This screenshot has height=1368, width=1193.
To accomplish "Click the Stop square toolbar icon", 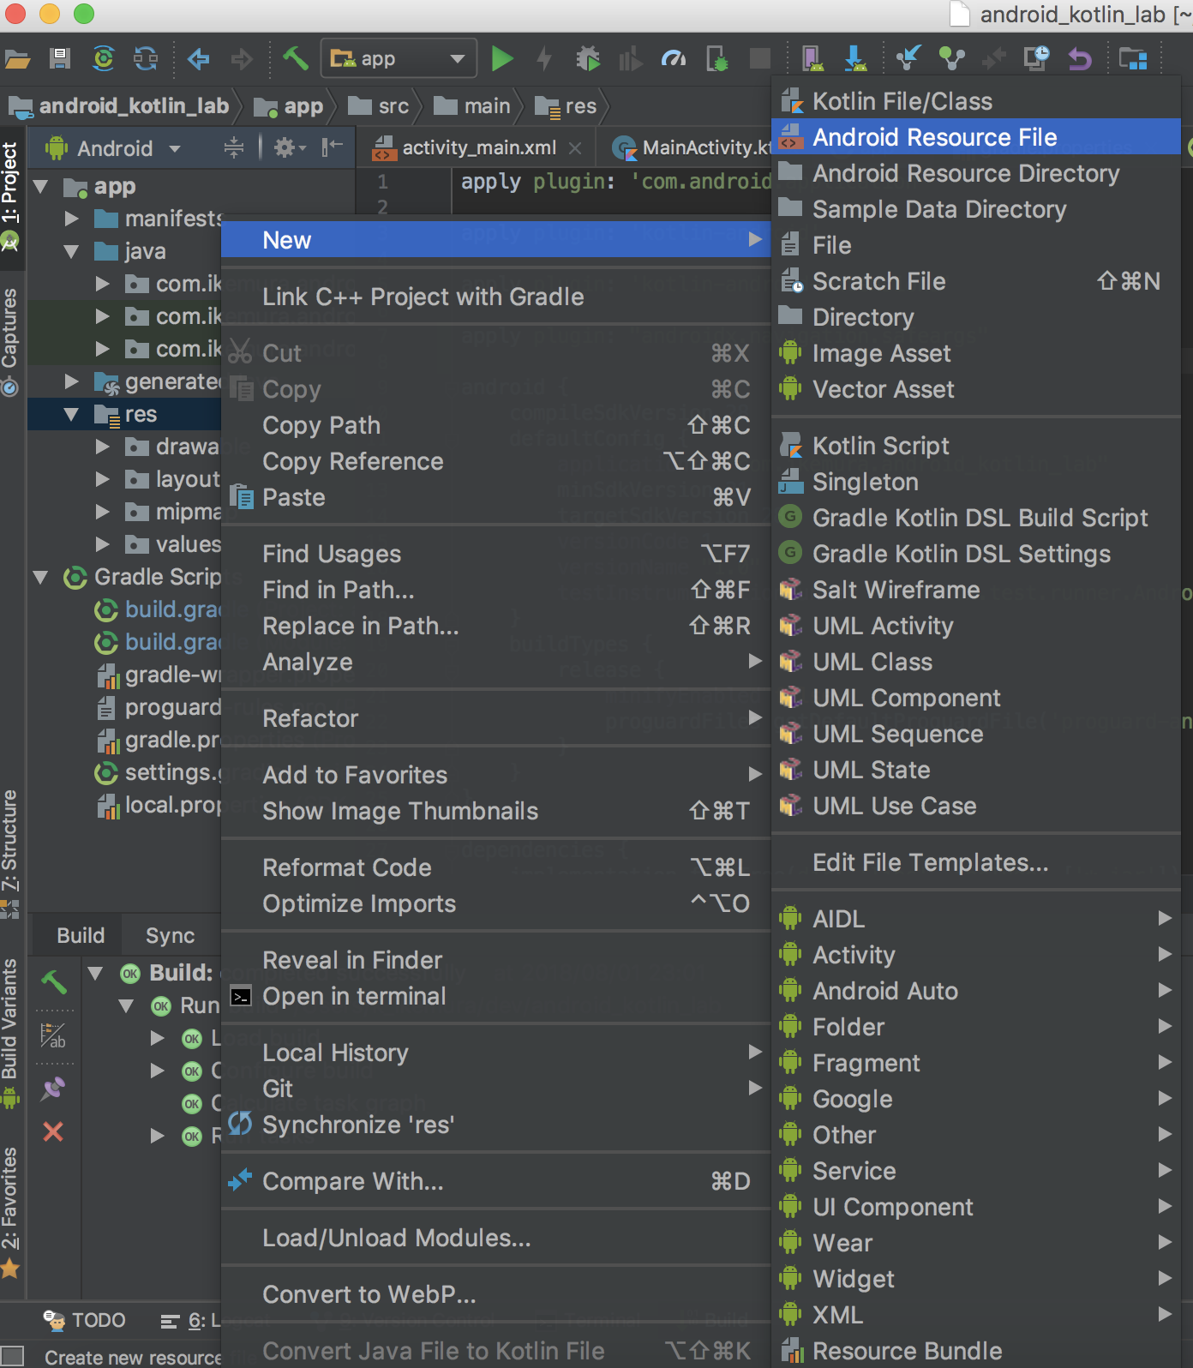I will pos(760,58).
